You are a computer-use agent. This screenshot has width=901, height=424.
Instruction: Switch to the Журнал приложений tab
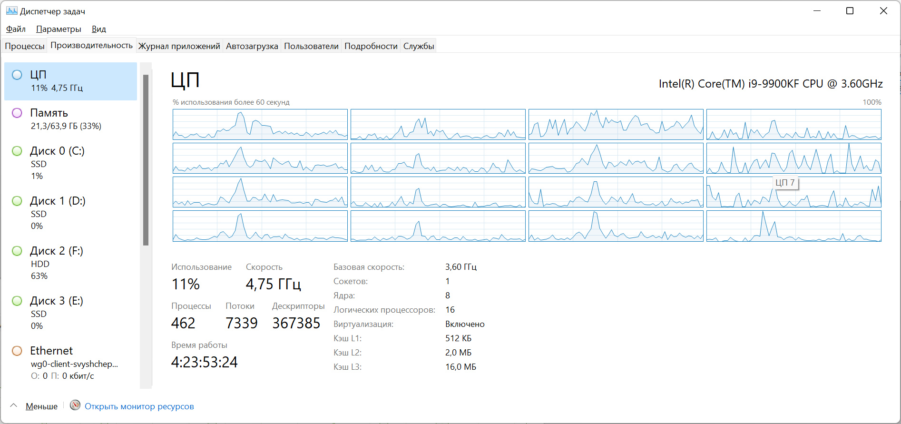pyautogui.click(x=179, y=46)
